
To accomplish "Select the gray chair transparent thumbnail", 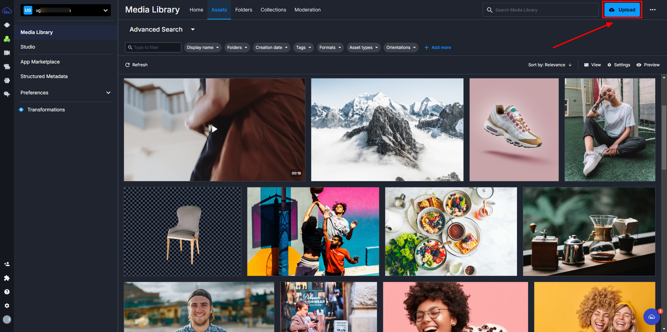I will pyautogui.click(x=182, y=231).
